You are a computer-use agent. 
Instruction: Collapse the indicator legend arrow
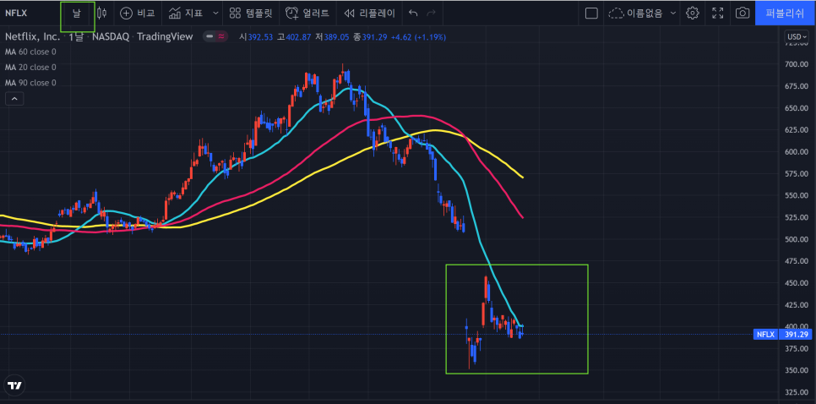(14, 98)
